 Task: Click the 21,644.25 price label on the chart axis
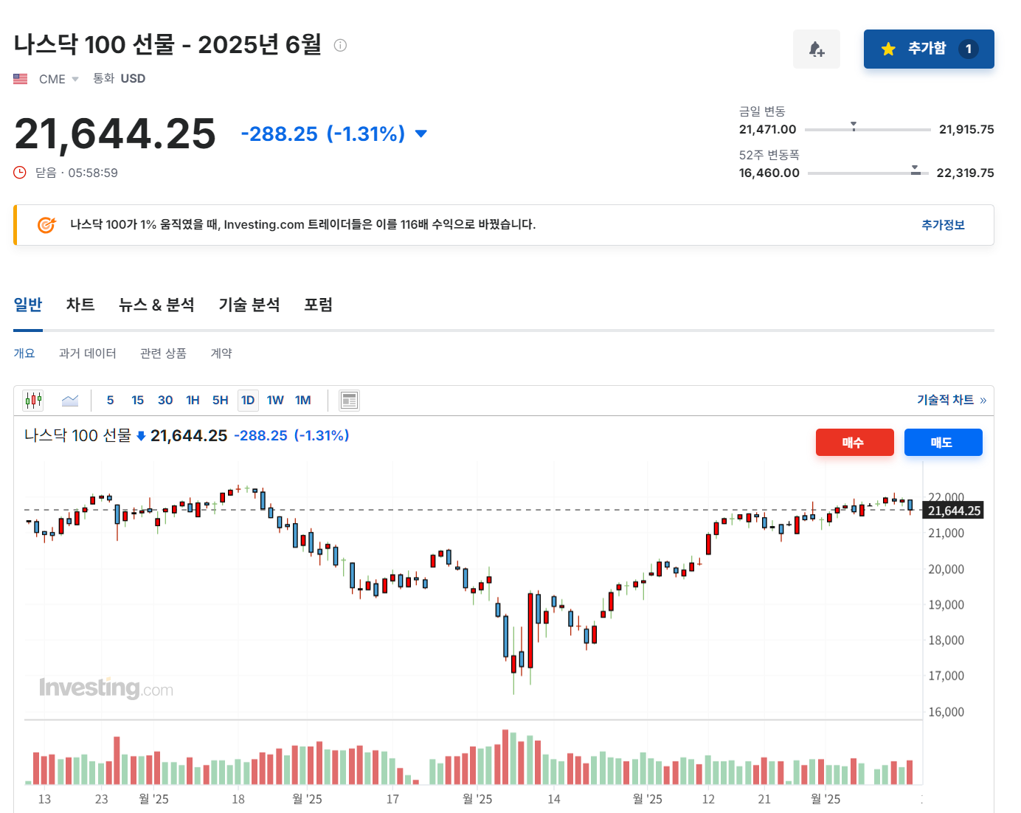pyautogui.click(x=952, y=510)
